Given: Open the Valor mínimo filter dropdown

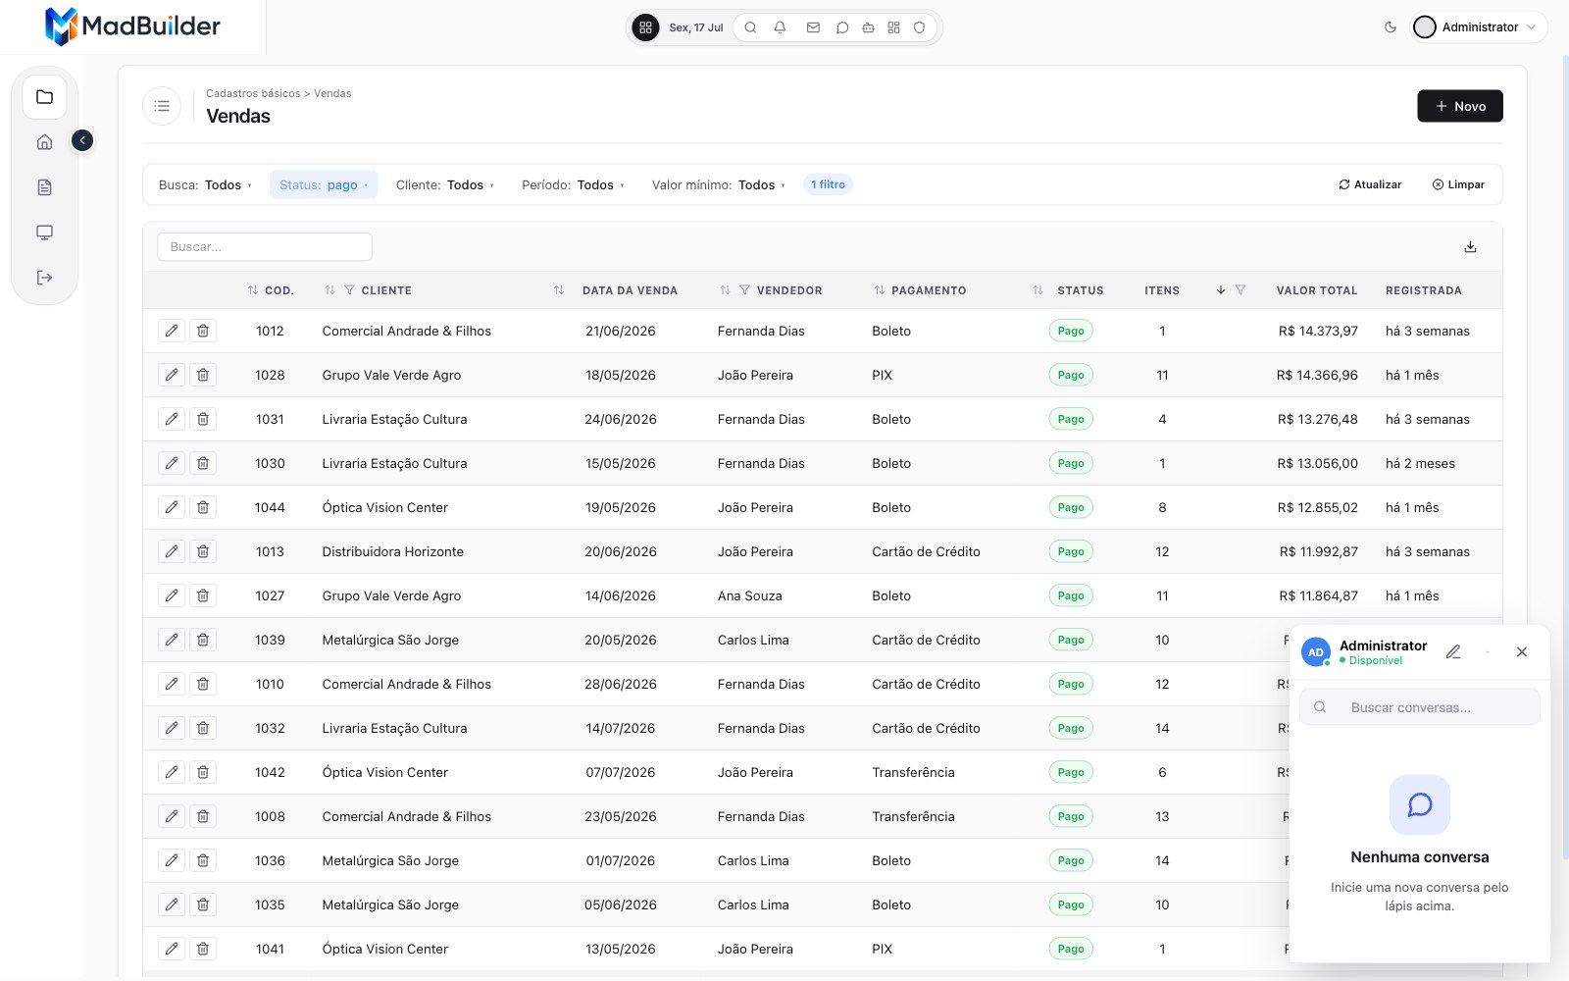Looking at the screenshot, I should tap(718, 184).
